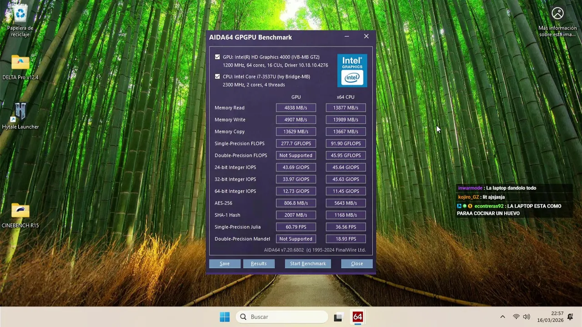This screenshot has width=582, height=327.
Task: Launch the Hytale Launcher shortcut
Action: 20,116
